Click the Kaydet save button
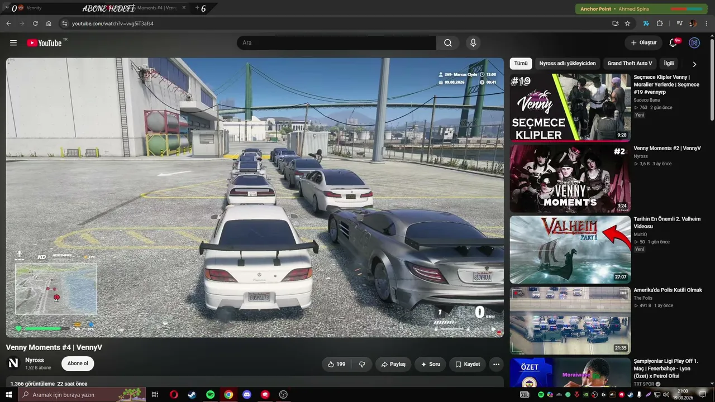 468,364
